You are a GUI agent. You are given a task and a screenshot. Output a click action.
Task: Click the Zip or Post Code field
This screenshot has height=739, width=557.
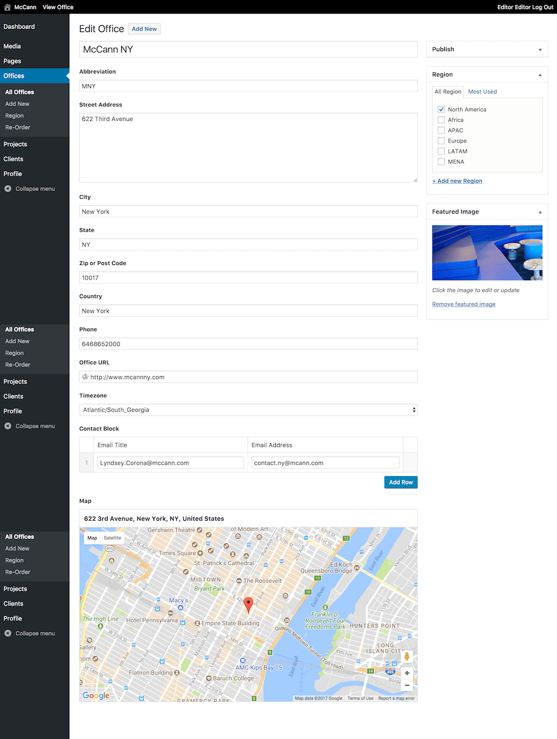[x=249, y=278]
